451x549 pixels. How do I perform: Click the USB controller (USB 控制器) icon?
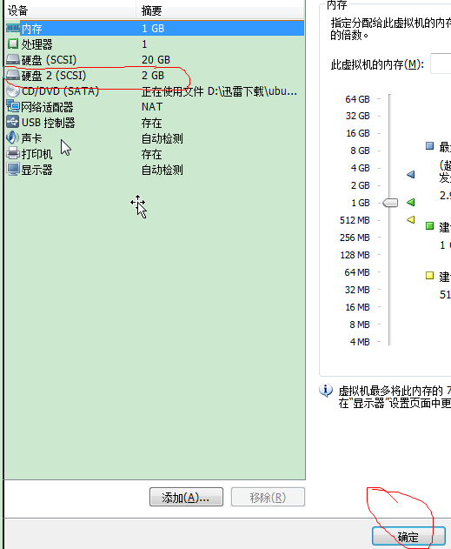(13, 122)
